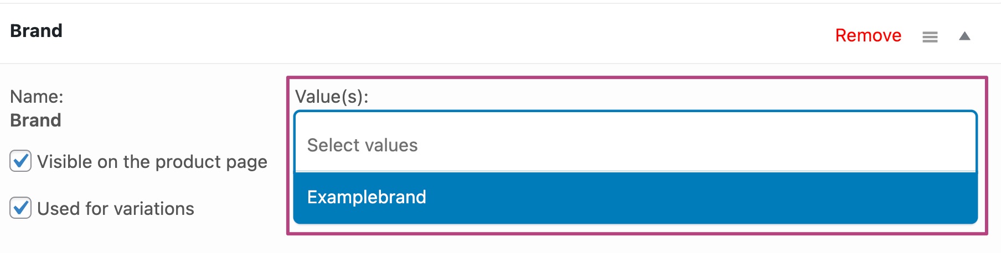Choose Examplebrand from the values dropdown
Image resolution: width=1001 pixels, height=253 pixels.
pyautogui.click(x=367, y=197)
